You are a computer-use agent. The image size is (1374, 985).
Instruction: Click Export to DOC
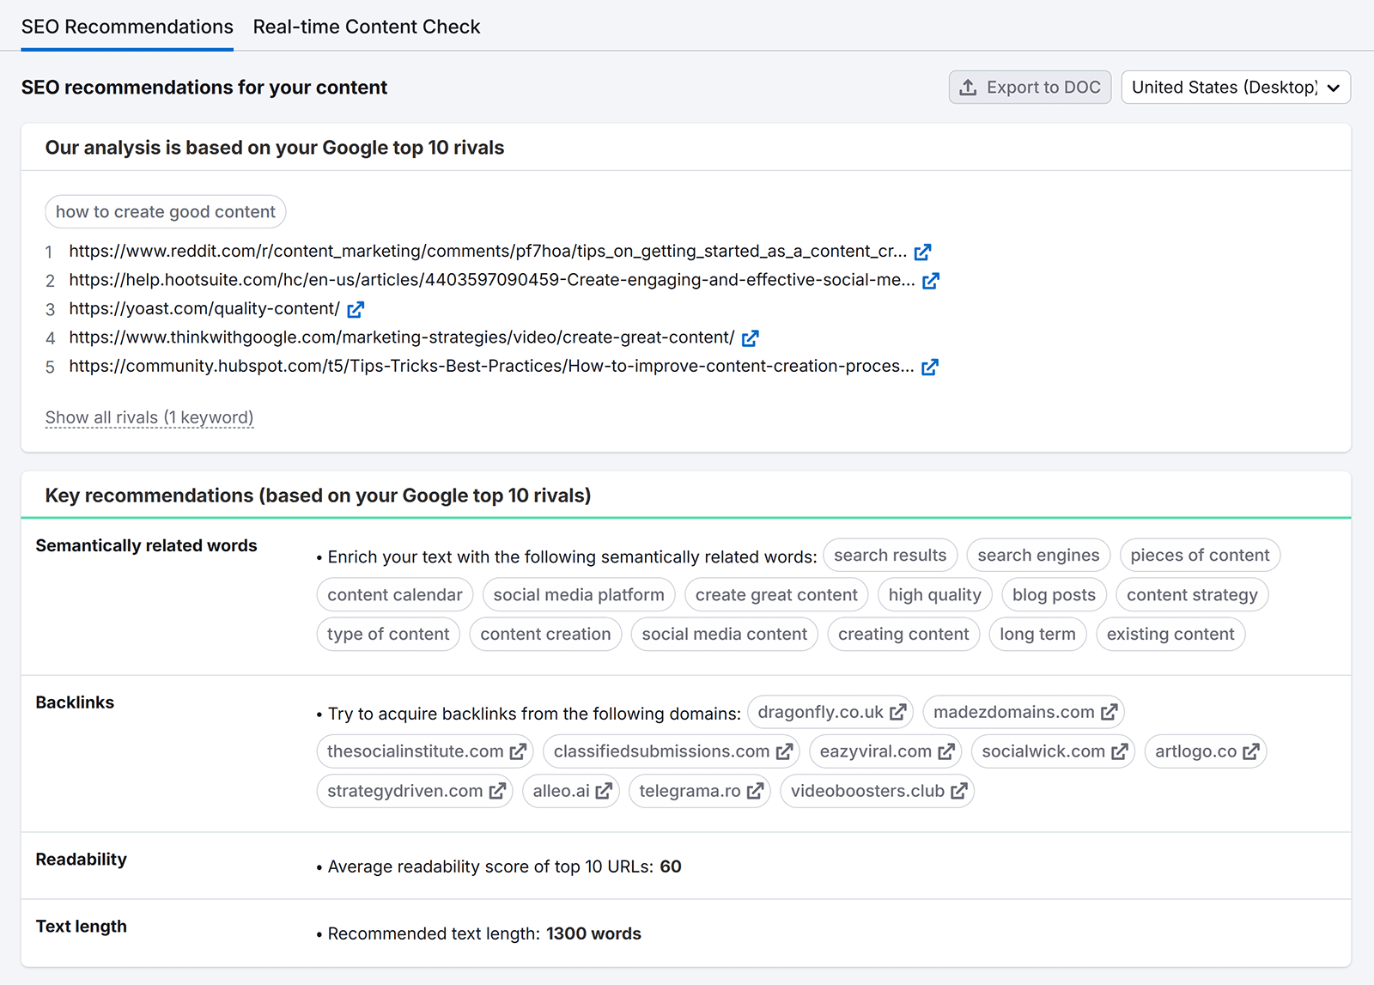1029,87
